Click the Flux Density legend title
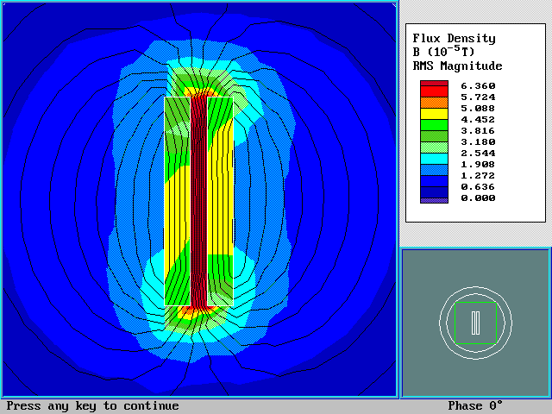 (454, 38)
